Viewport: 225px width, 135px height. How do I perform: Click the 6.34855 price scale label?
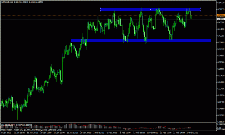221,56
